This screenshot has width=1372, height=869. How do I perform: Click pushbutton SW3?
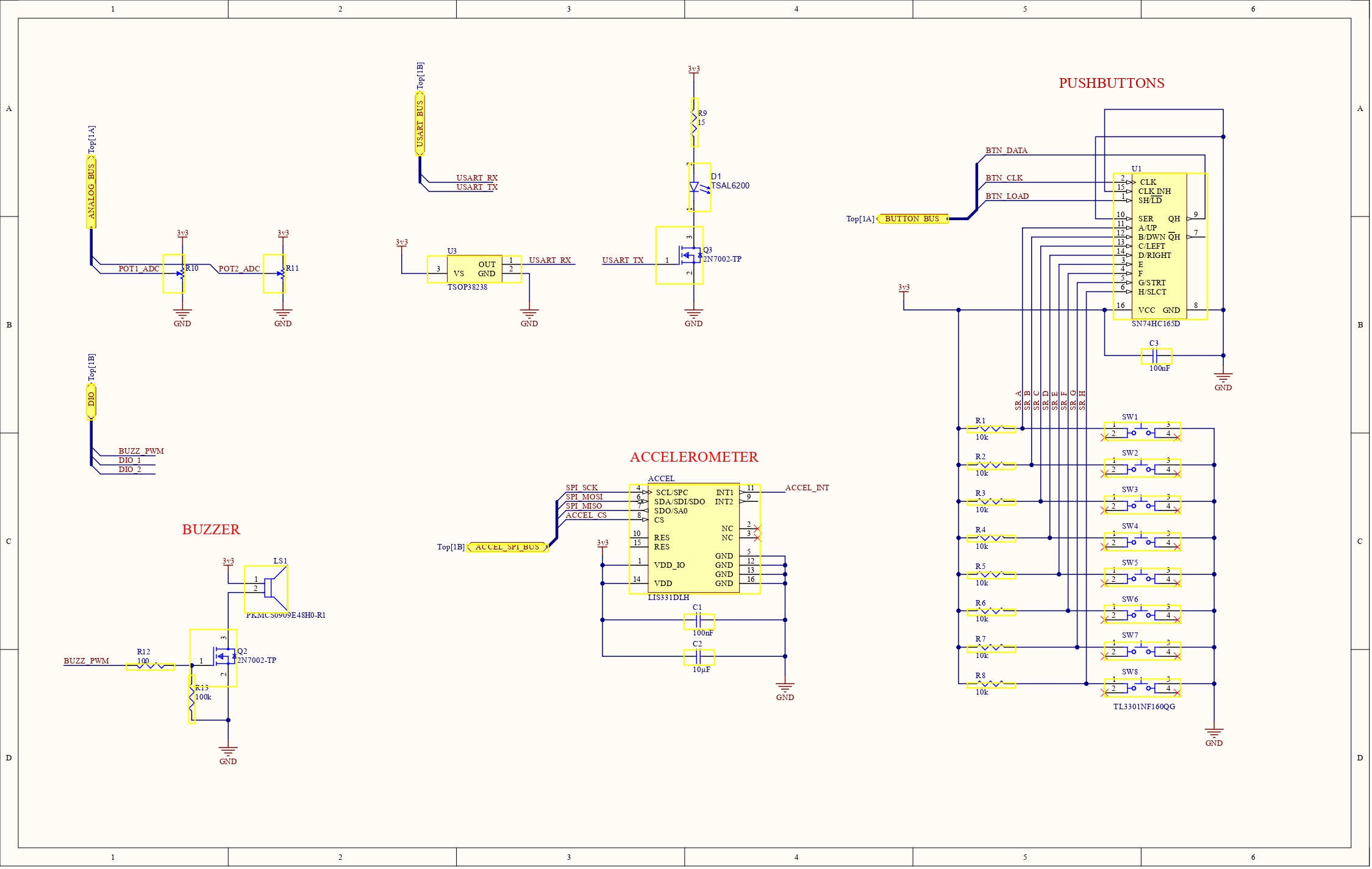coord(1142,505)
